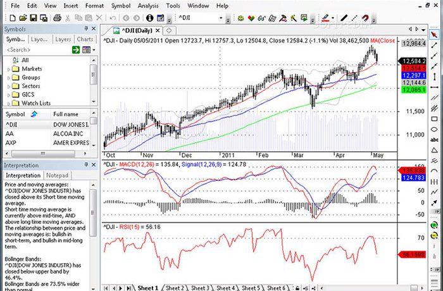
Task: Click the Save All icon
Action: pos(44,18)
